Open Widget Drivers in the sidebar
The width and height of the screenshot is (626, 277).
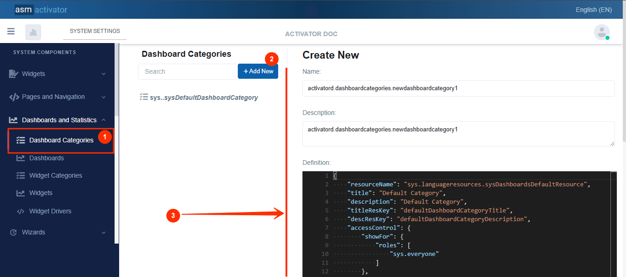(50, 211)
